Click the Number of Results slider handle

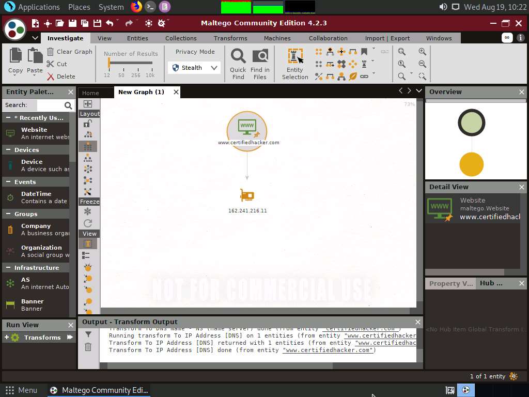(109, 63)
